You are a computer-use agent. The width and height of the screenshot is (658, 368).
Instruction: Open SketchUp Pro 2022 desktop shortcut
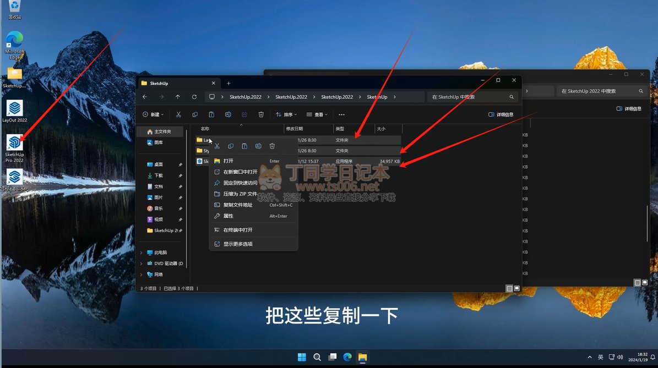pyautogui.click(x=14, y=149)
